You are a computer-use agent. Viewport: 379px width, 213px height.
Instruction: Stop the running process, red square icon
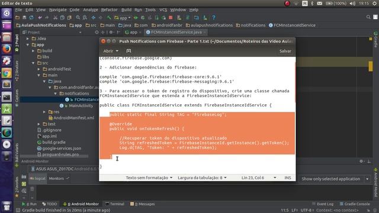pyautogui.click(x=171, y=17)
